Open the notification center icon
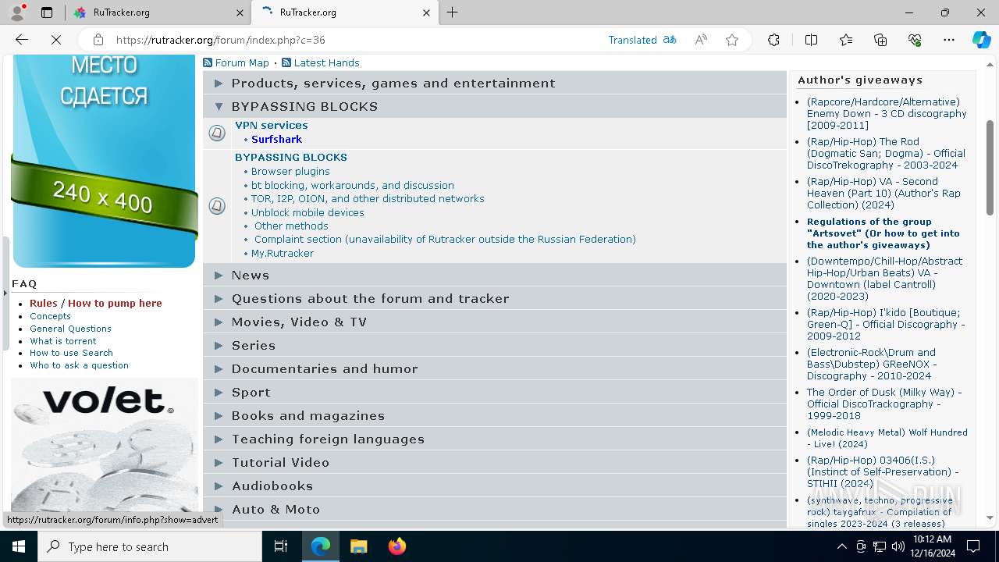 [x=973, y=546]
